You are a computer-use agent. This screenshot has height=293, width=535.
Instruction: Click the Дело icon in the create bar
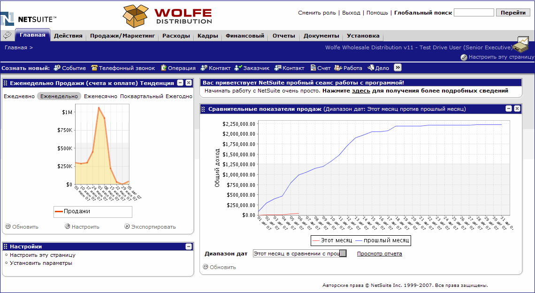[371, 68]
